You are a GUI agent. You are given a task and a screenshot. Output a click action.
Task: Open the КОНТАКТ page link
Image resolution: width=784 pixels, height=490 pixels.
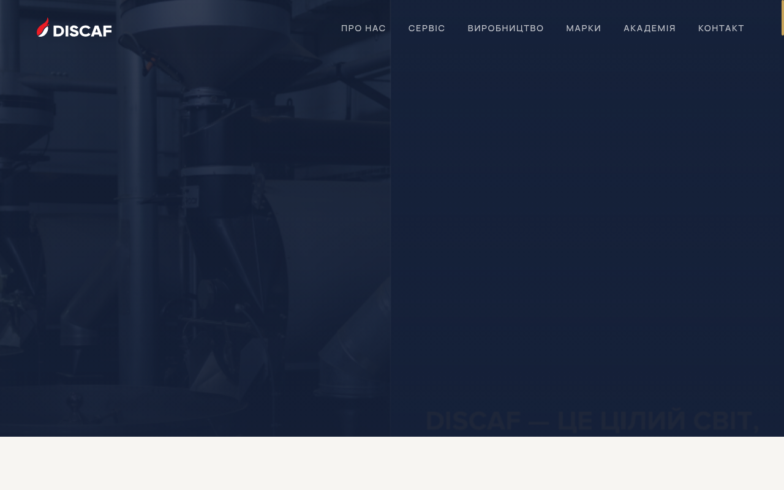point(721,28)
